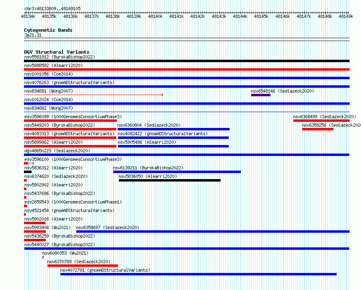Select the black nsv5561912 variant bar
The height and width of the screenshot is (290, 361).
[x=187, y=61]
